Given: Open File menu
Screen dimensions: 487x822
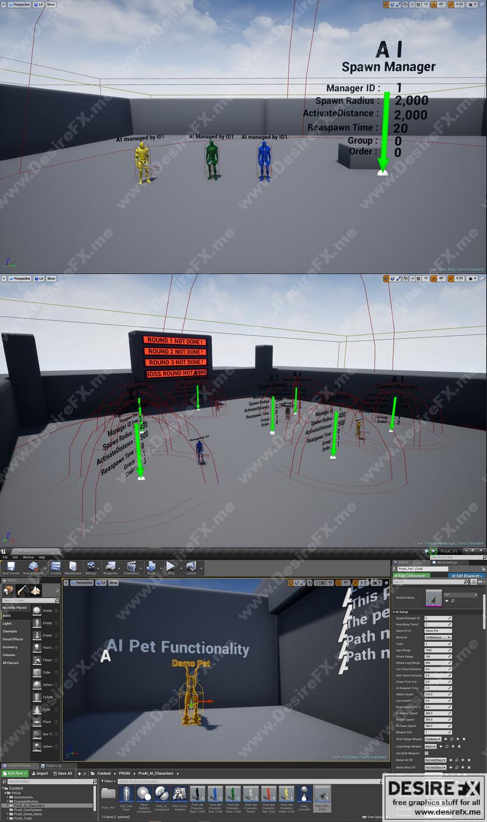Looking at the screenshot, I should pyautogui.click(x=5, y=557).
